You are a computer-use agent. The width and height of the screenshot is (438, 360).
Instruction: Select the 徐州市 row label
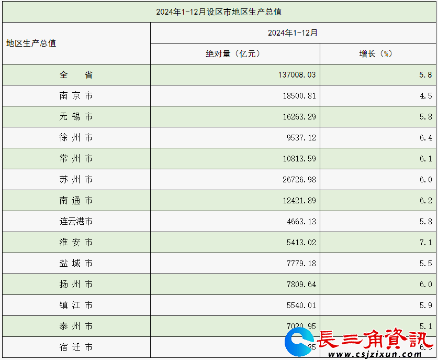pyautogui.click(x=76, y=138)
